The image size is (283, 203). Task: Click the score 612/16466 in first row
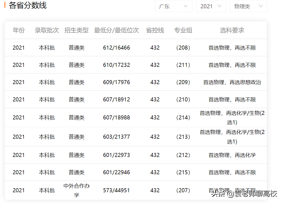click(116, 48)
